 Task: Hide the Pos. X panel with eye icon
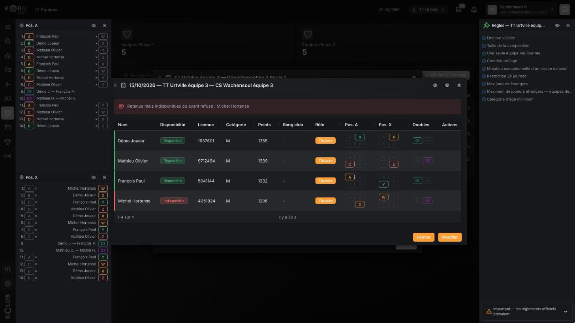click(94, 177)
